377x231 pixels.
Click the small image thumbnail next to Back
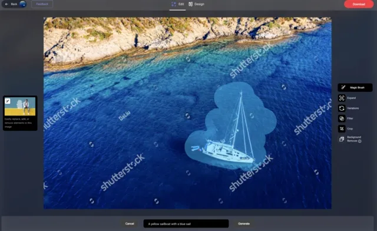tap(23, 4)
